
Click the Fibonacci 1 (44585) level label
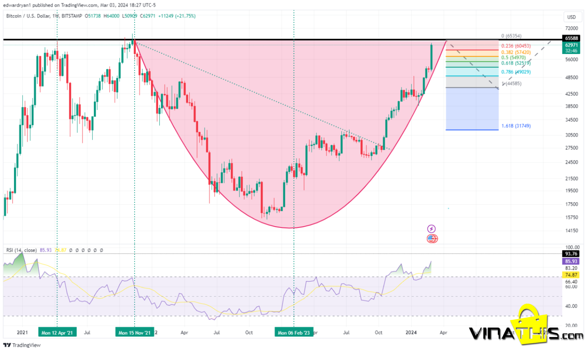pyautogui.click(x=511, y=83)
